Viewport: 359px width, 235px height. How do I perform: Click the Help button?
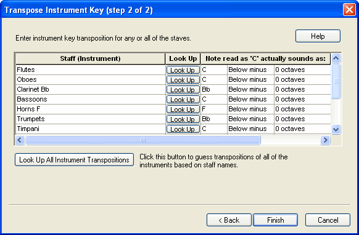point(318,36)
